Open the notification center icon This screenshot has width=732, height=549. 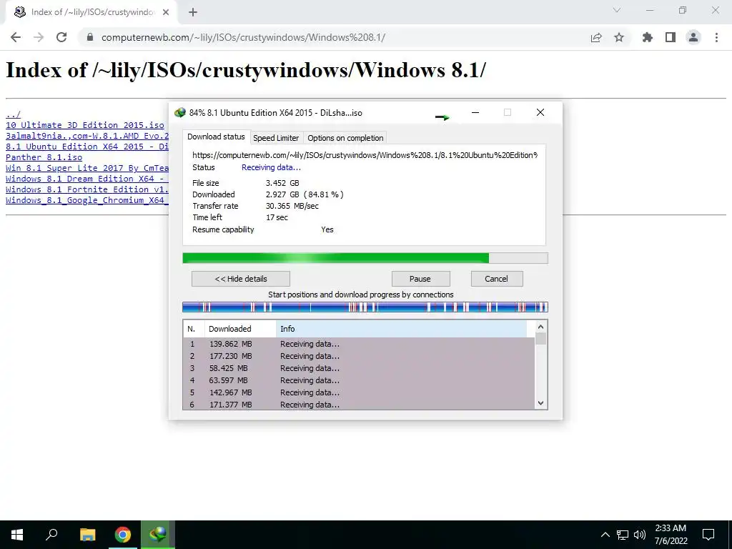[x=708, y=535]
